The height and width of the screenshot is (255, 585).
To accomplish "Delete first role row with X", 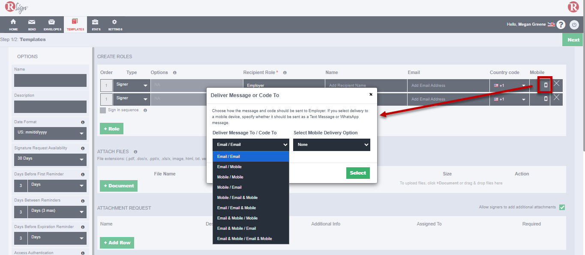I will tap(556, 84).
